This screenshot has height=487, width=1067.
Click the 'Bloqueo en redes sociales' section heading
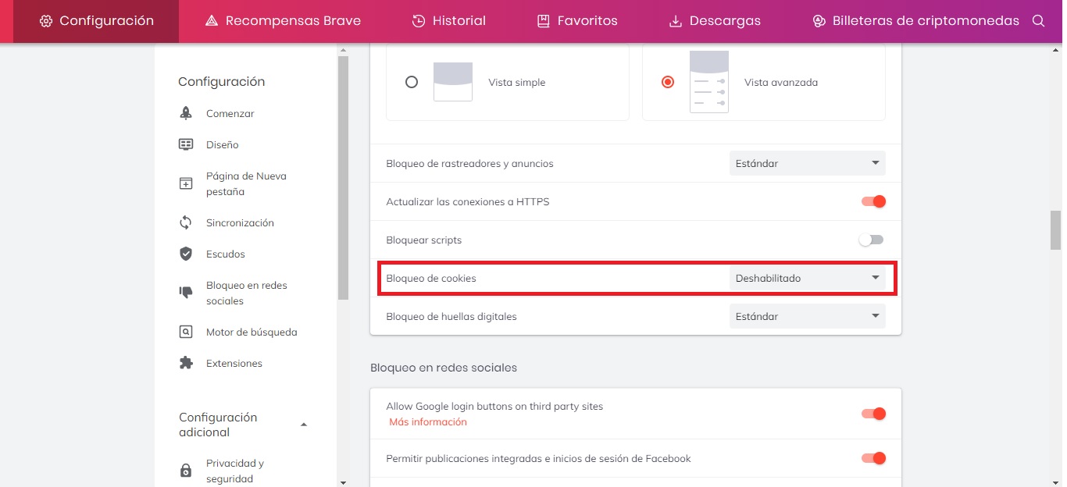click(x=444, y=368)
